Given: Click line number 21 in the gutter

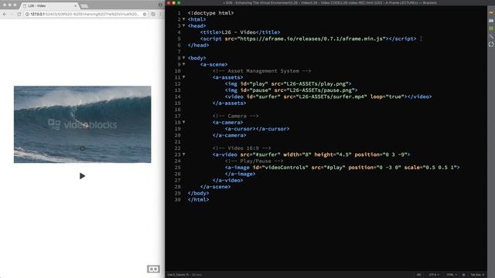Looking at the screenshot, I should (x=177, y=142).
